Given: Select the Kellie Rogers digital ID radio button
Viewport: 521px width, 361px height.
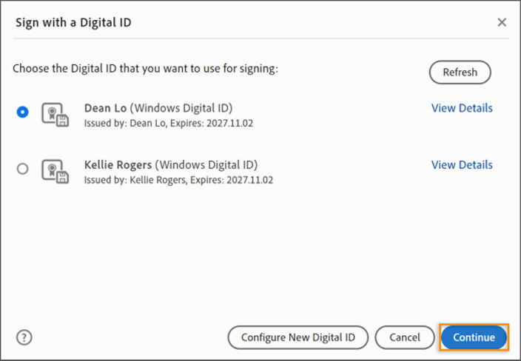Looking at the screenshot, I should 23,169.
